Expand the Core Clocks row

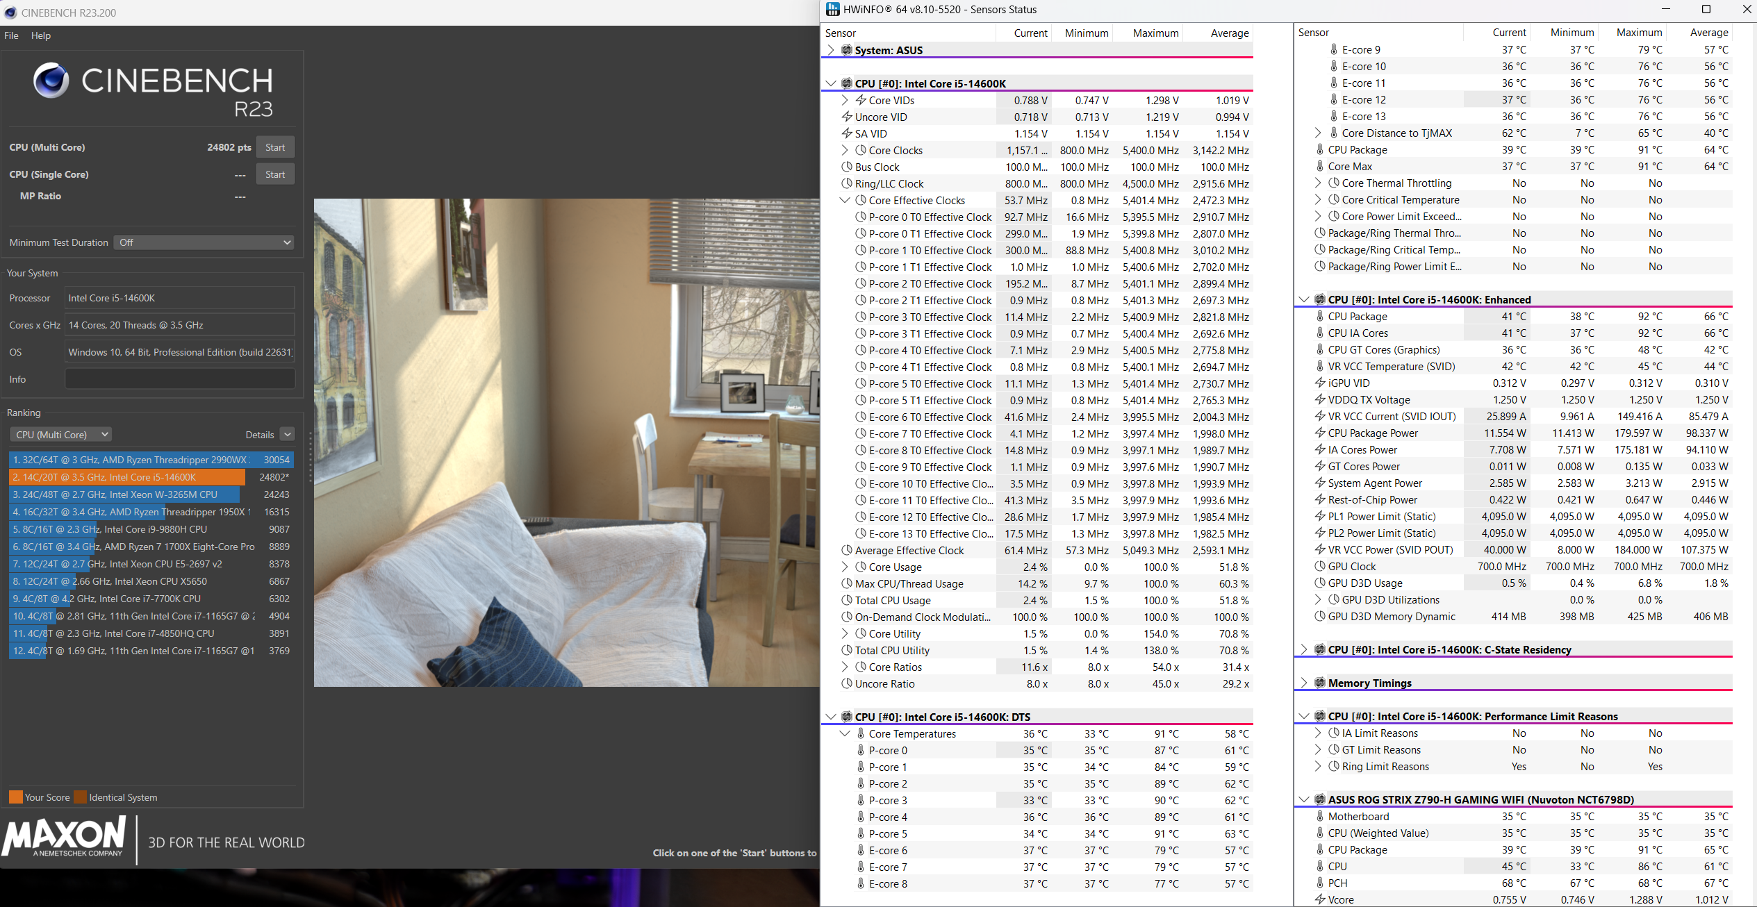pyautogui.click(x=845, y=150)
